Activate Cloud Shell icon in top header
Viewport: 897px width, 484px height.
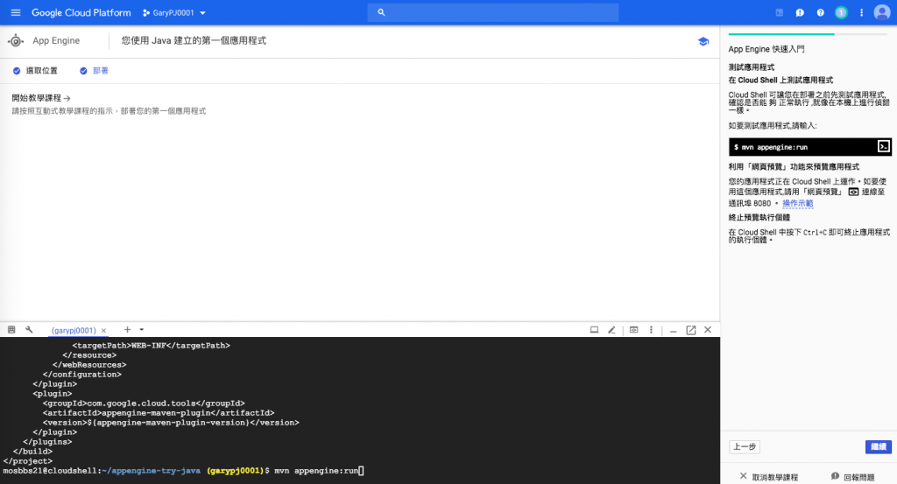[x=779, y=12]
